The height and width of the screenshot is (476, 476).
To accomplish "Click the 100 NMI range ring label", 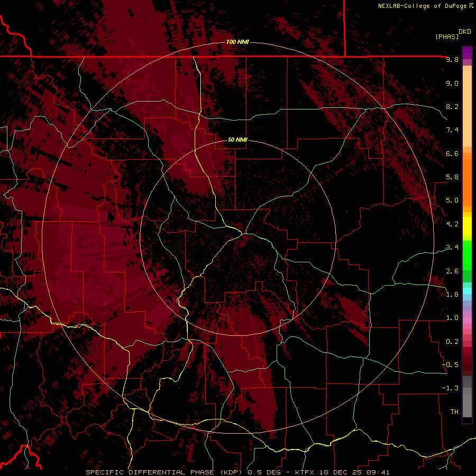I will pyautogui.click(x=237, y=42).
